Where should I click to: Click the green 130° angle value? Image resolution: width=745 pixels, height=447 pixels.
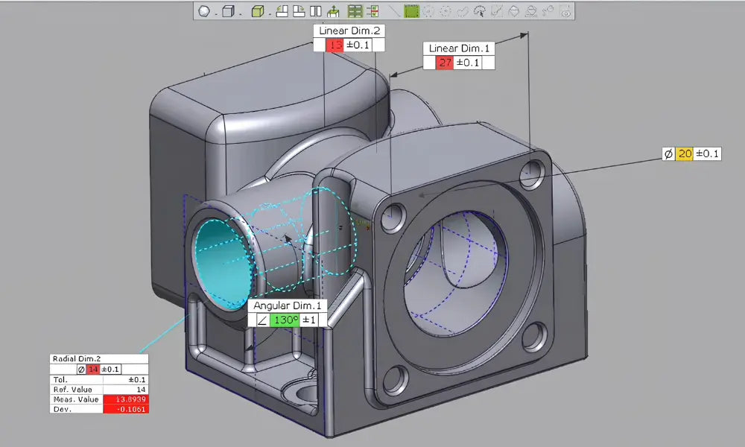(285, 320)
